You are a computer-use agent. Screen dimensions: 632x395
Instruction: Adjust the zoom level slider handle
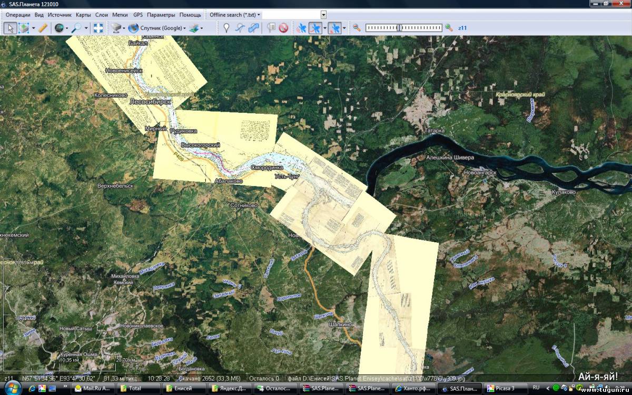point(399,28)
